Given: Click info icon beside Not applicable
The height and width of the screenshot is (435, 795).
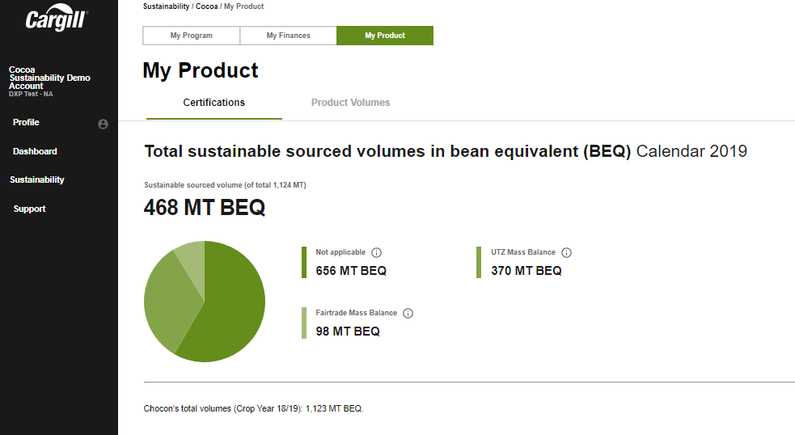Looking at the screenshot, I should [376, 252].
